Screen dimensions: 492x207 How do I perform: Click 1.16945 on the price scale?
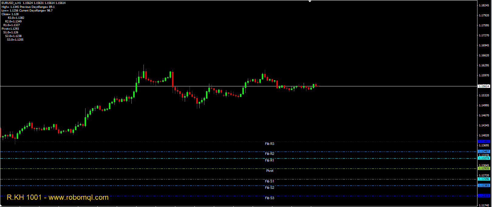(484, 45)
